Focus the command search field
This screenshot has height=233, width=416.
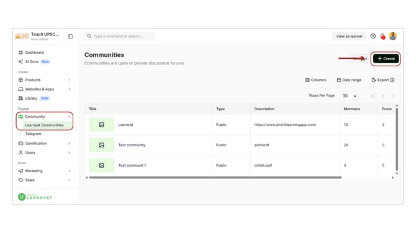119,36
